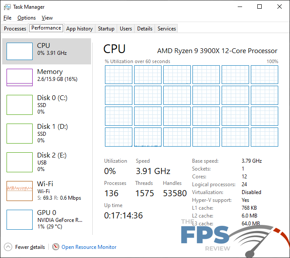The image size is (290, 258).
Task: Switch to the Processes tab
Action: click(15, 29)
